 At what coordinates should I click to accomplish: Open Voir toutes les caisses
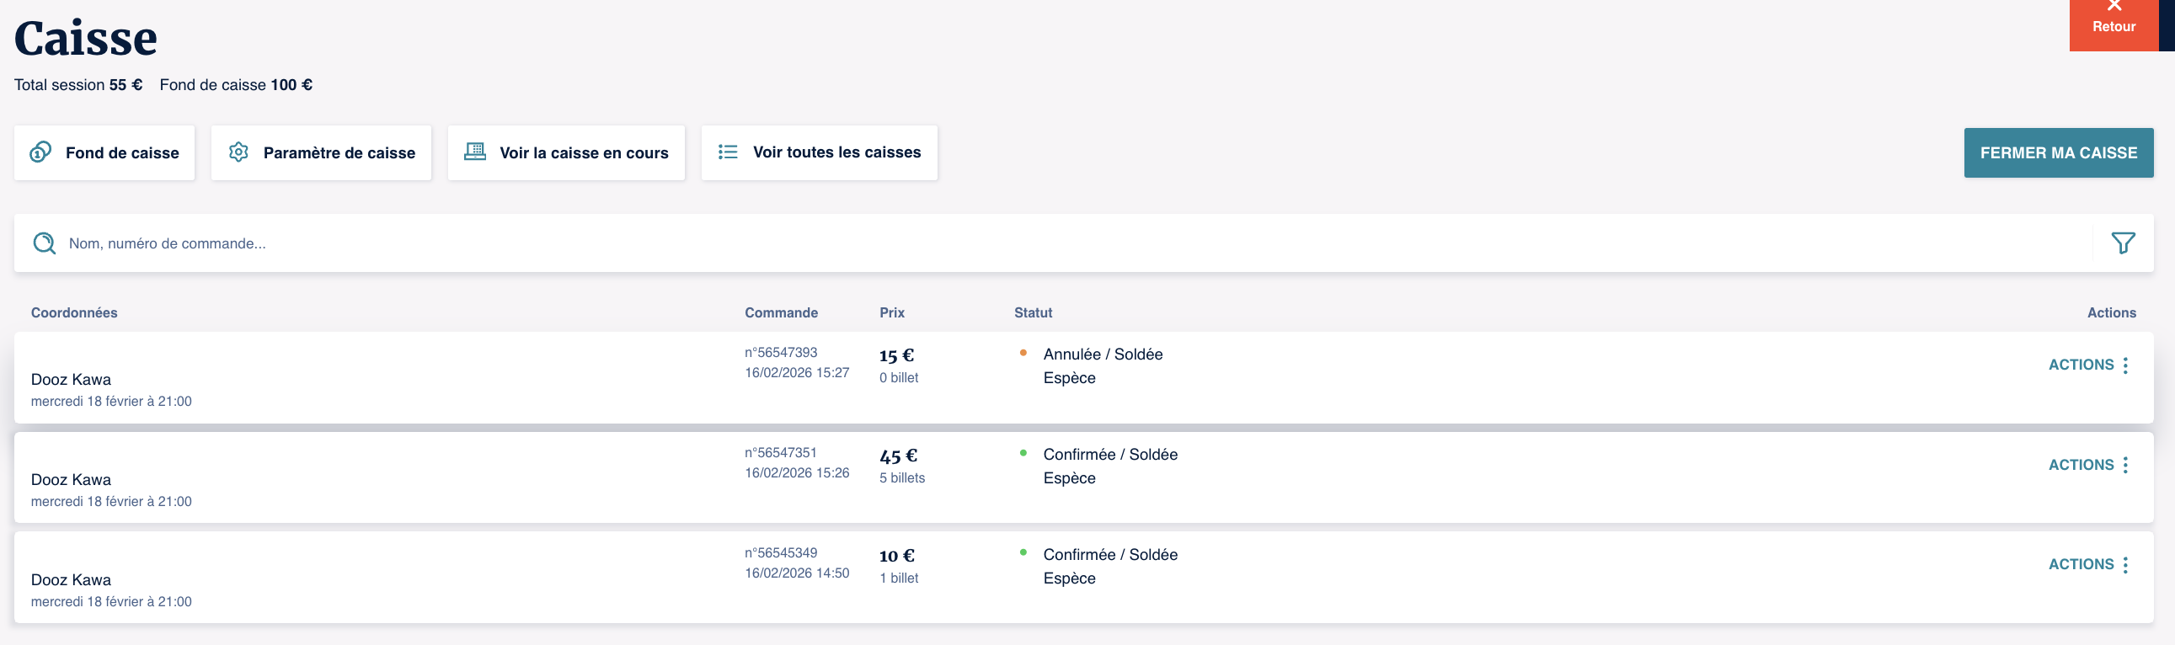pos(836,152)
